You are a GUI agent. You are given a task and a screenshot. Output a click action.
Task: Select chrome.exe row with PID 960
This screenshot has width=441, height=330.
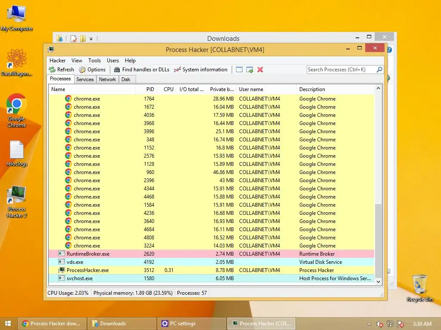pyautogui.click(x=211, y=172)
